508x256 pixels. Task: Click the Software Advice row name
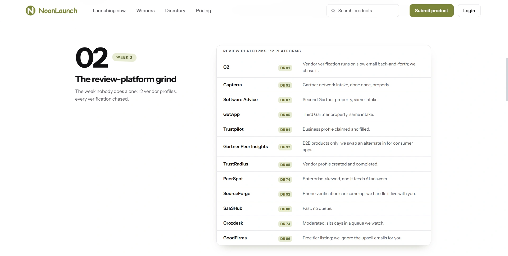tap(241, 99)
